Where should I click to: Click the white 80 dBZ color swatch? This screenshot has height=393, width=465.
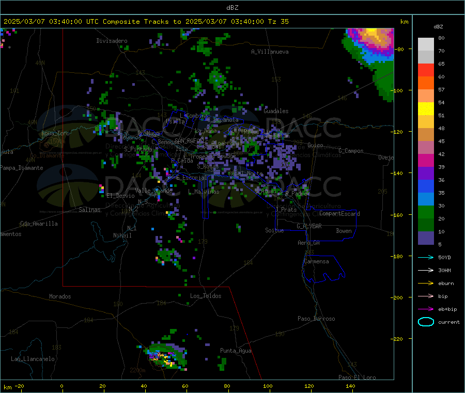(x=426, y=44)
